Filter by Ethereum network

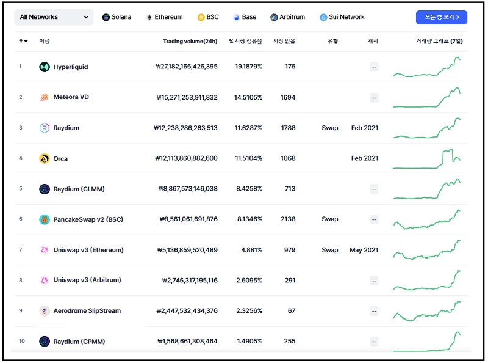pos(165,17)
